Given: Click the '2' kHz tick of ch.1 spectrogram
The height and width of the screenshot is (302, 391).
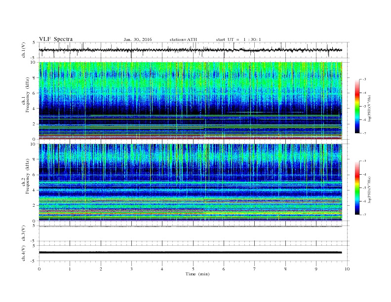Looking at the screenshot, I should coord(34,124).
